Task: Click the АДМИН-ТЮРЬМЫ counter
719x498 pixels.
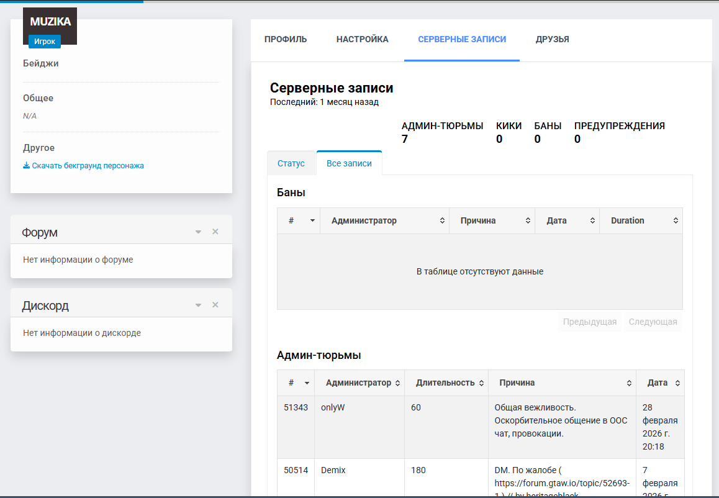Action: click(442, 132)
